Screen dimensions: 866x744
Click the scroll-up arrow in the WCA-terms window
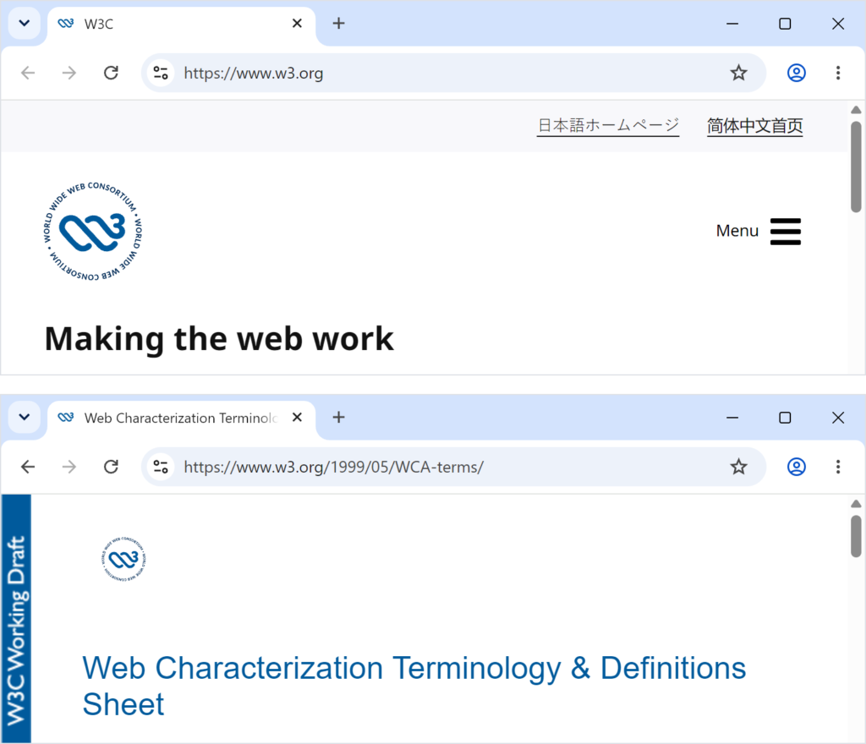coord(856,503)
